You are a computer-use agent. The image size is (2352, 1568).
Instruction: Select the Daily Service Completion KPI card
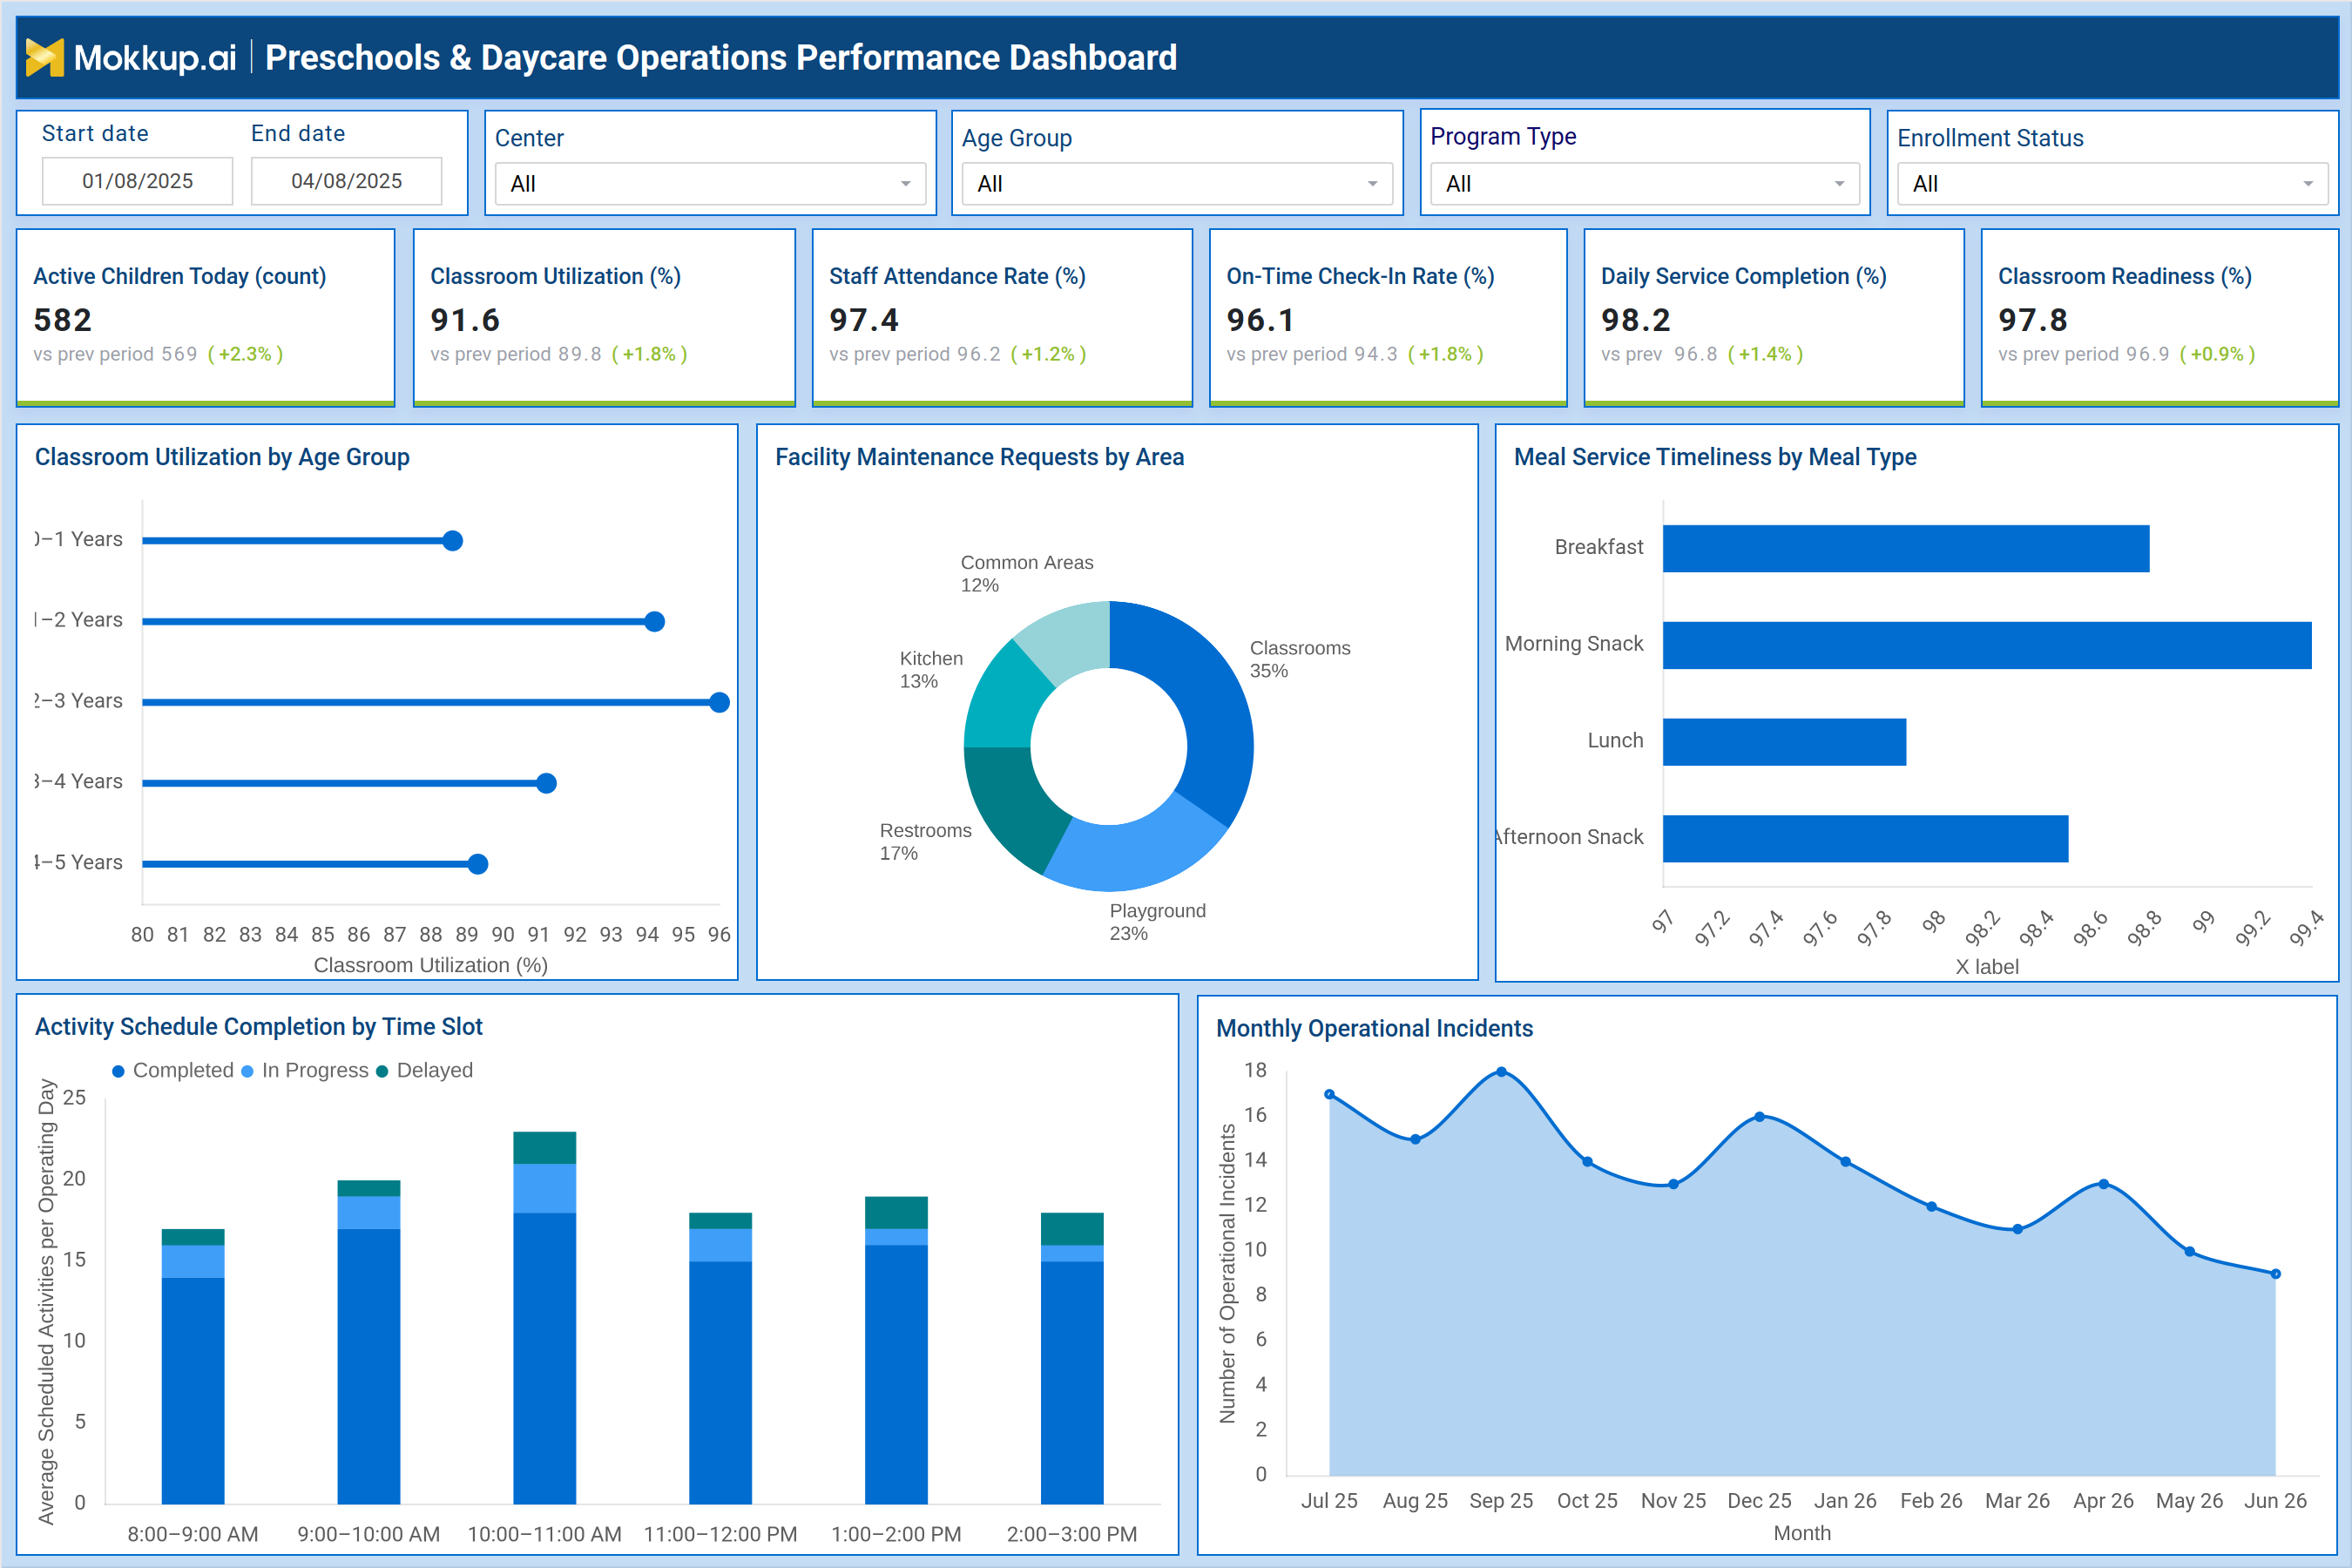click(x=1774, y=318)
